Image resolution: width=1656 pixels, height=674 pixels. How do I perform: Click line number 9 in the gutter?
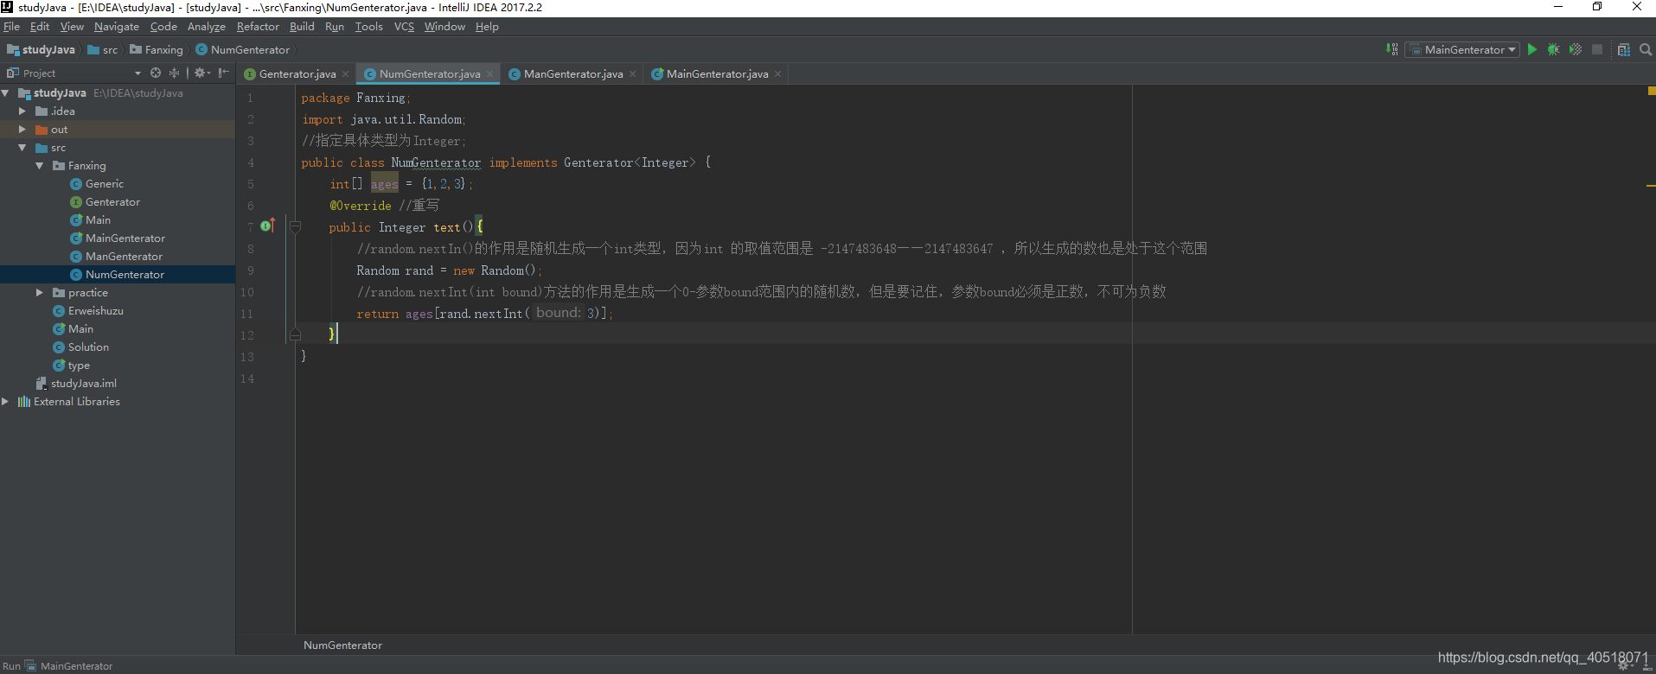point(251,270)
